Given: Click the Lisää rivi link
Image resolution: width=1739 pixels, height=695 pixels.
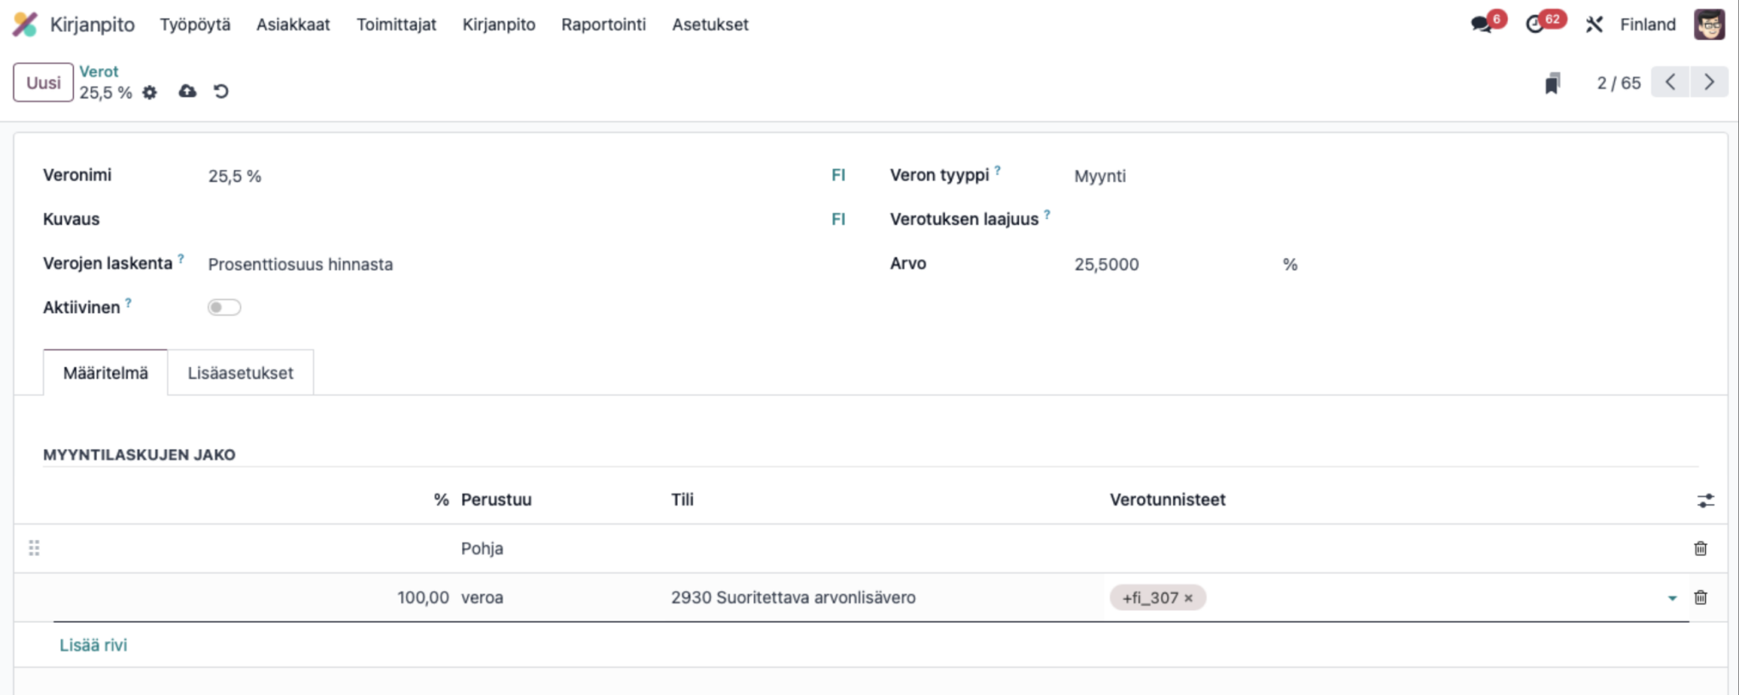Looking at the screenshot, I should (x=93, y=645).
